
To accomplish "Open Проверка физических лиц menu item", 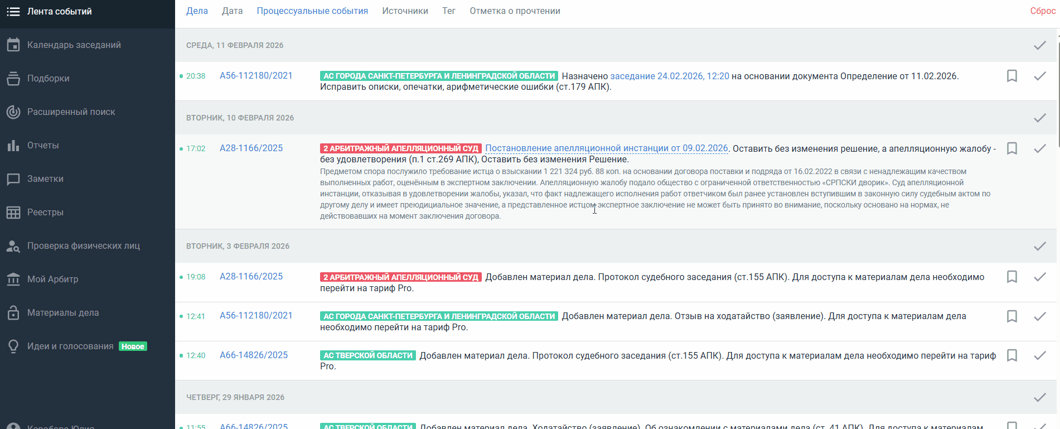I will [x=84, y=246].
